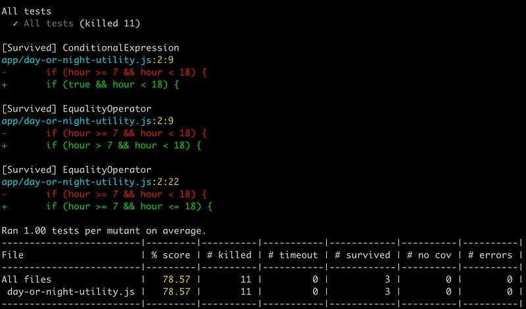526x309 pixels.
Task: Click the '# killed' column header
Action: (229, 255)
